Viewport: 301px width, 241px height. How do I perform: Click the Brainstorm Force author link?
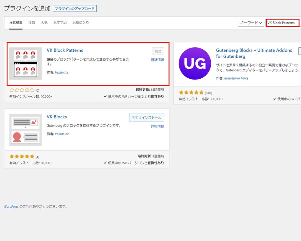coord(236,78)
